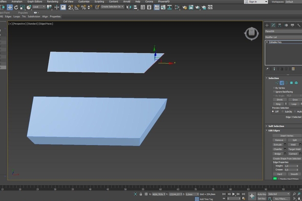Open the Rendering menu
Image resolution: width=302 pixels, height=201 pixels.
click(x=53, y=2)
